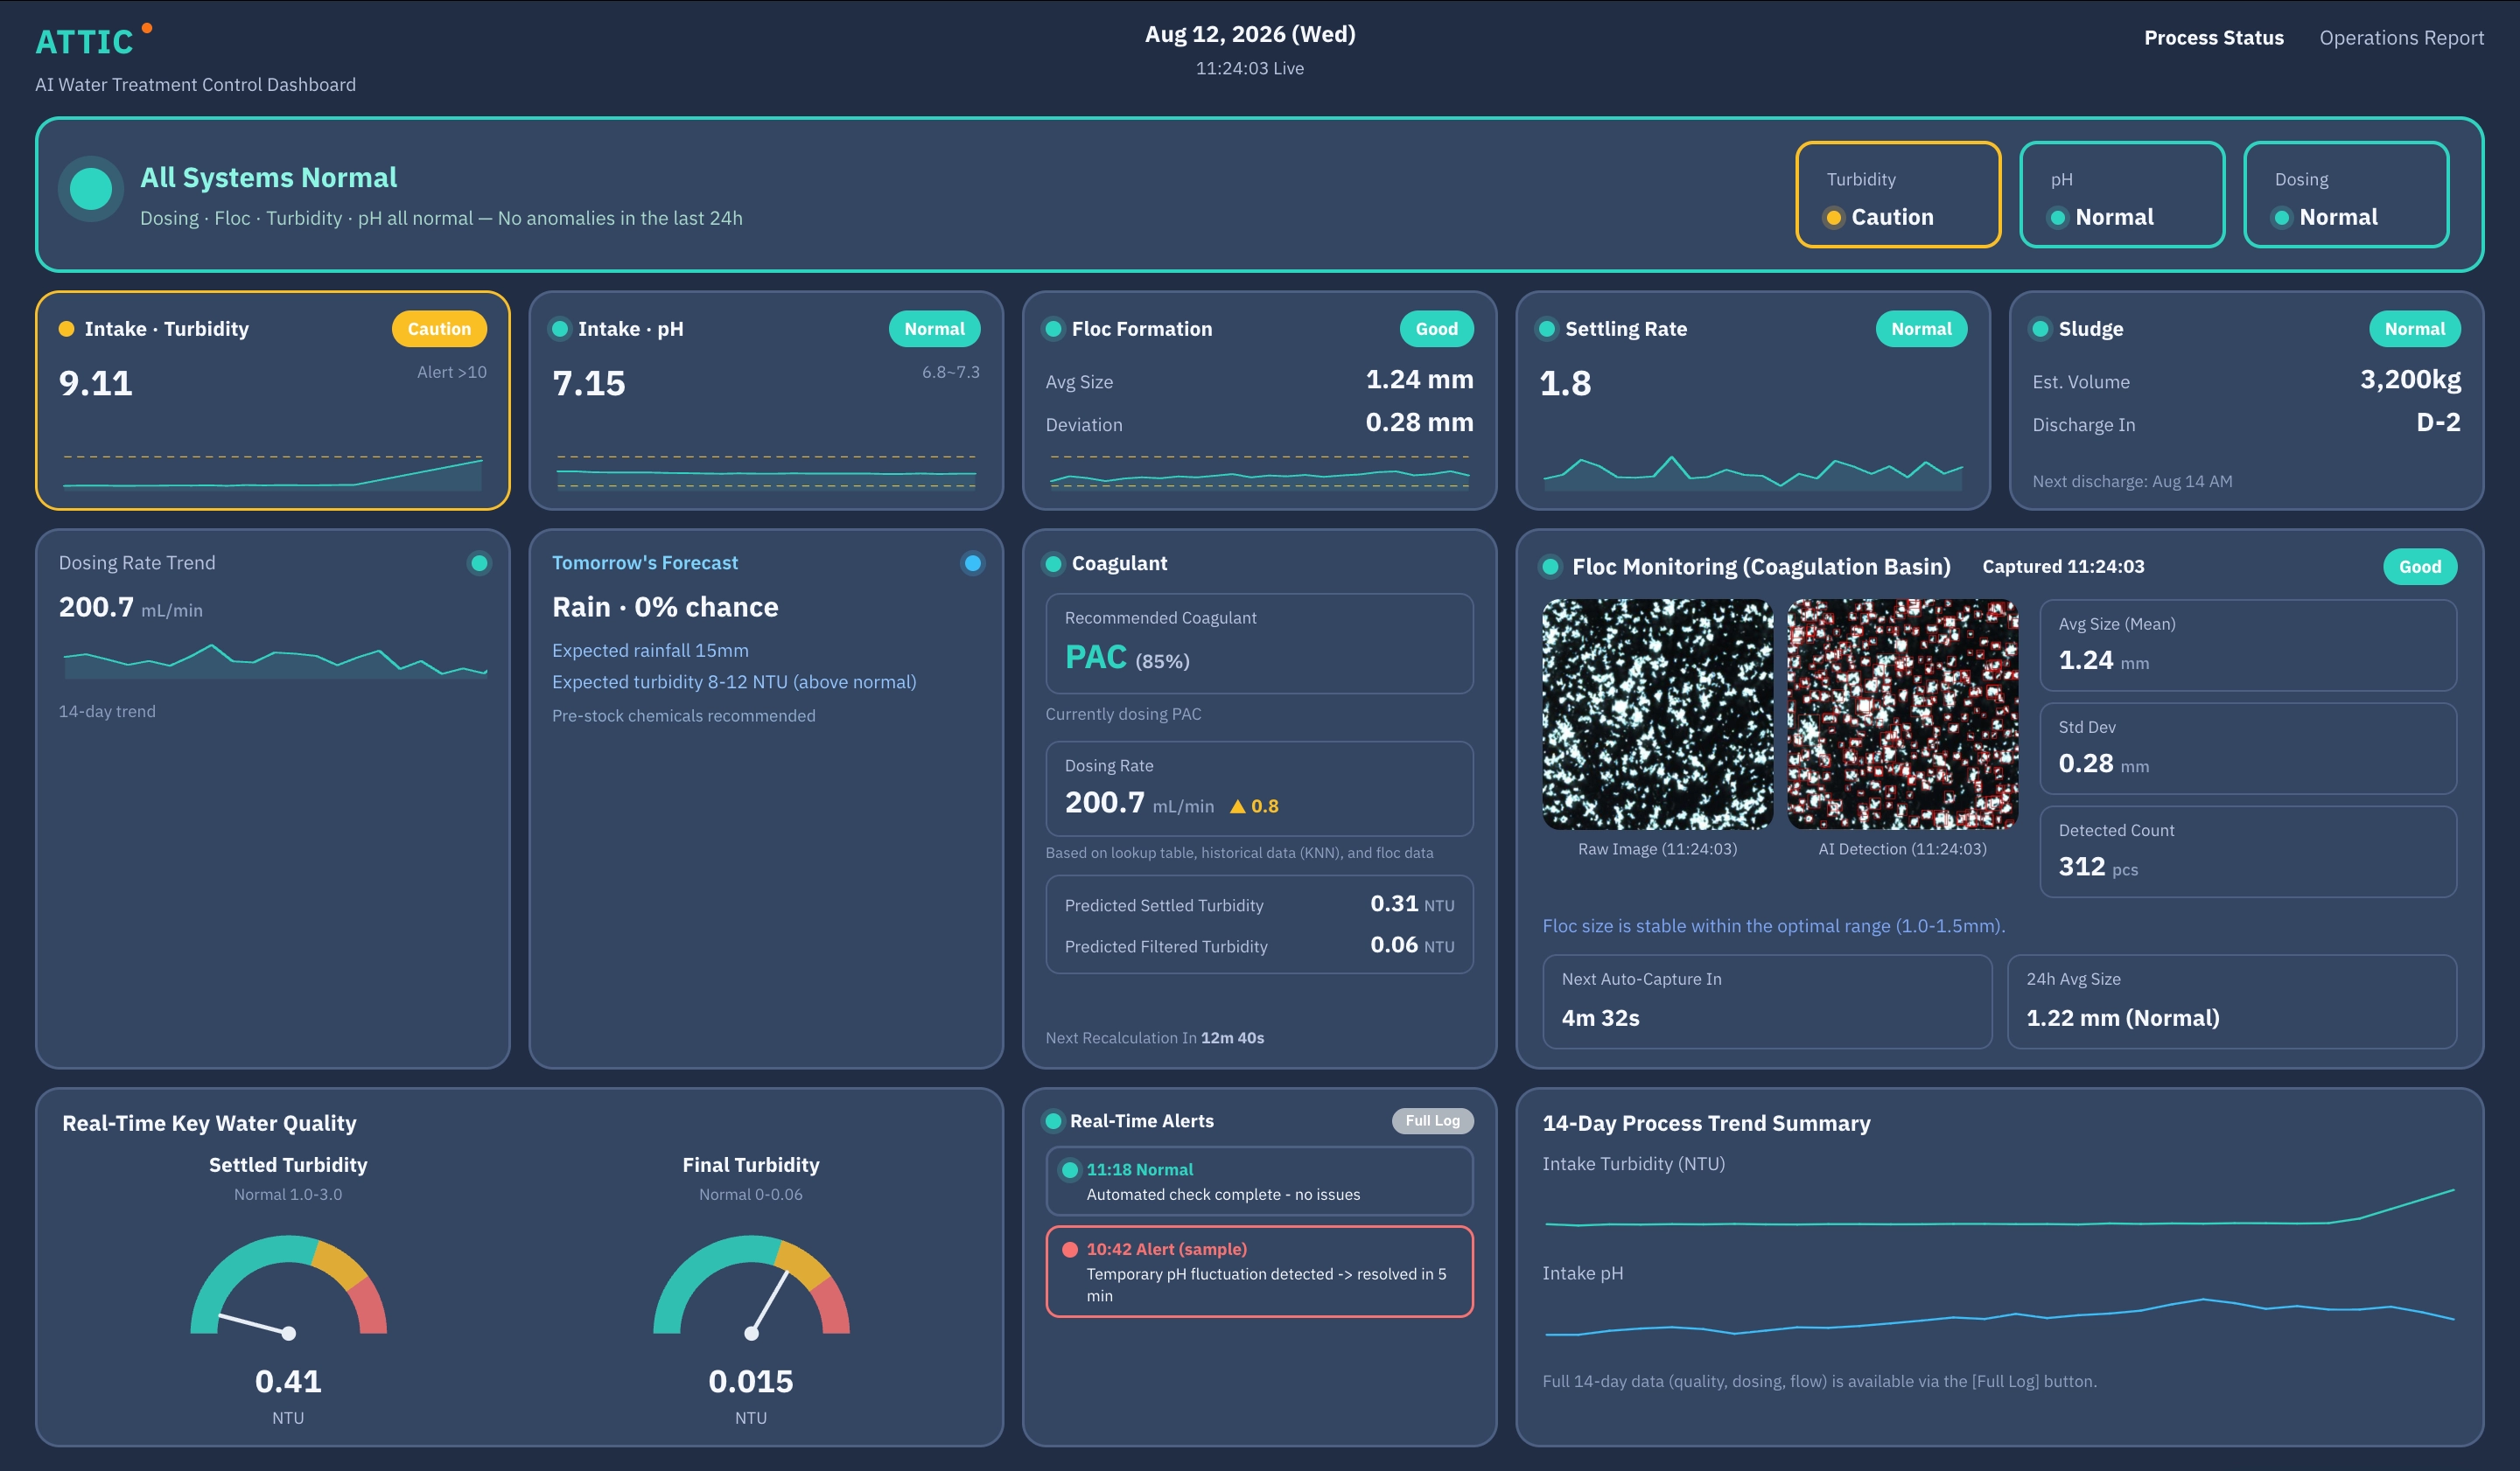The height and width of the screenshot is (1471, 2520).
Task: Click the Intake Turbidity sparkline chart
Action: [x=272, y=472]
